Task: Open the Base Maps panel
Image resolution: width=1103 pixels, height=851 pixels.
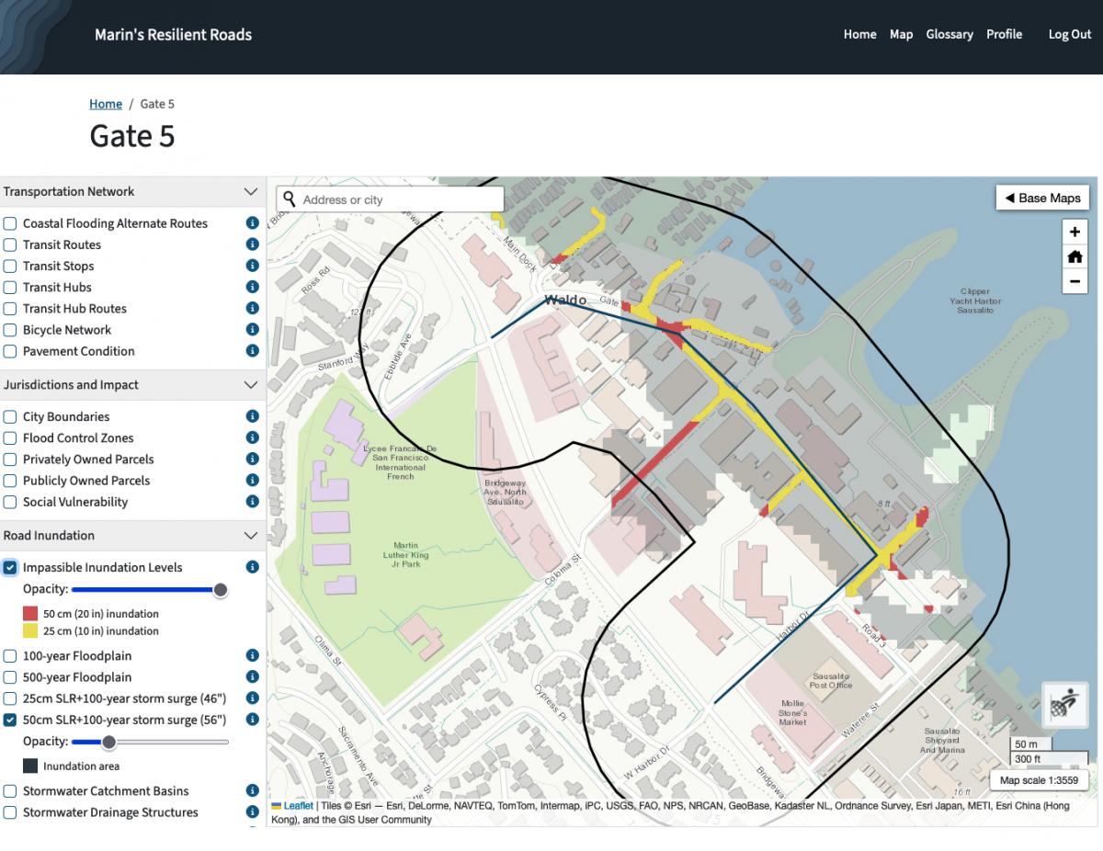Action: (1042, 198)
